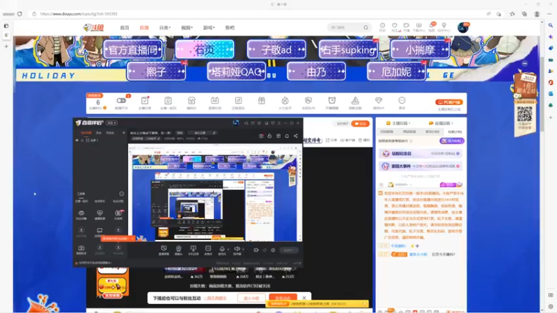Click the orange PC客户端 button
The width and height of the screenshot is (557, 313).
click(449, 102)
